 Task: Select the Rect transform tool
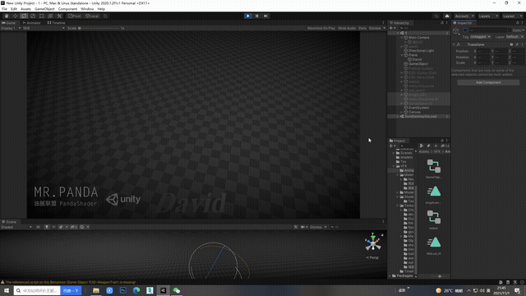point(42,16)
